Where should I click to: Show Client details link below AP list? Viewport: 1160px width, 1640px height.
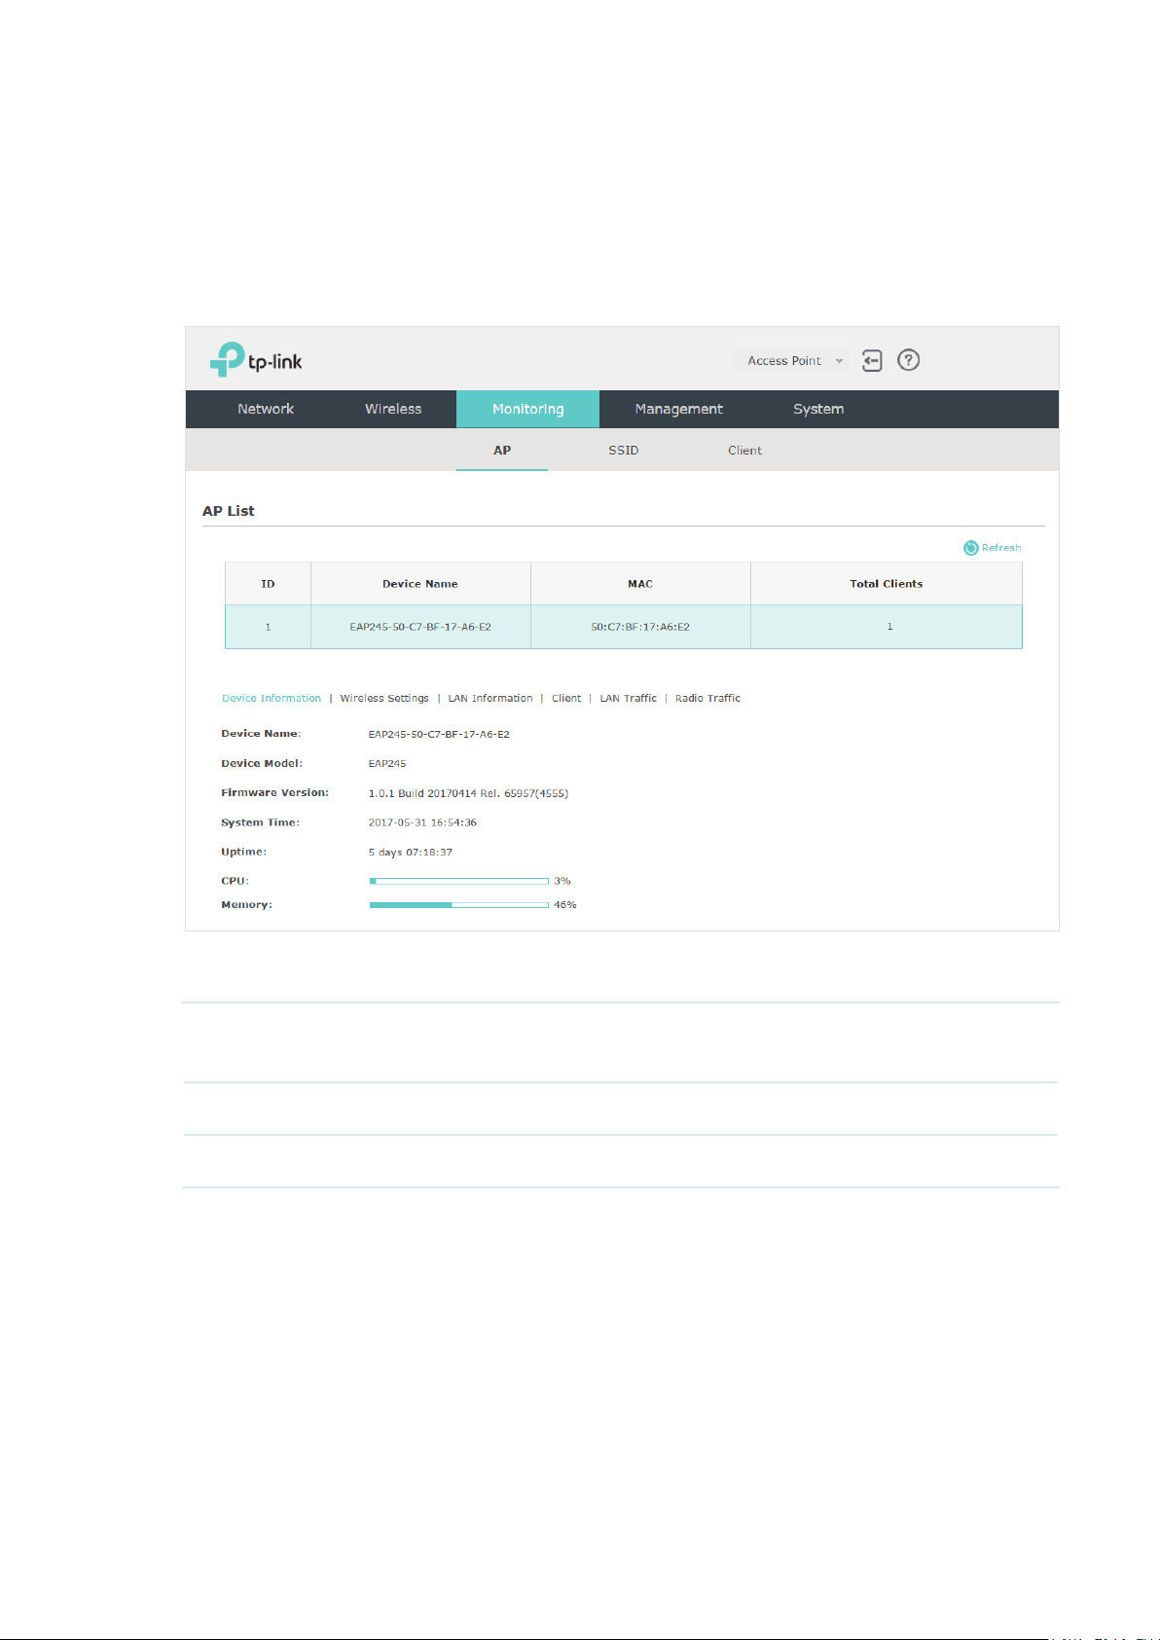point(566,698)
